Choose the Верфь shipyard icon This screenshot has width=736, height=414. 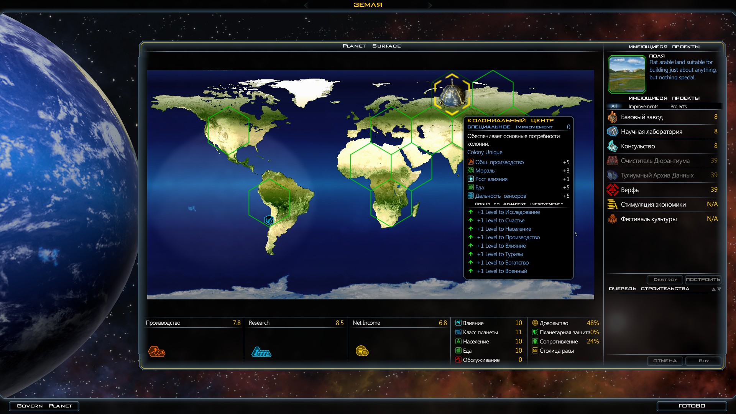coord(613,190)
